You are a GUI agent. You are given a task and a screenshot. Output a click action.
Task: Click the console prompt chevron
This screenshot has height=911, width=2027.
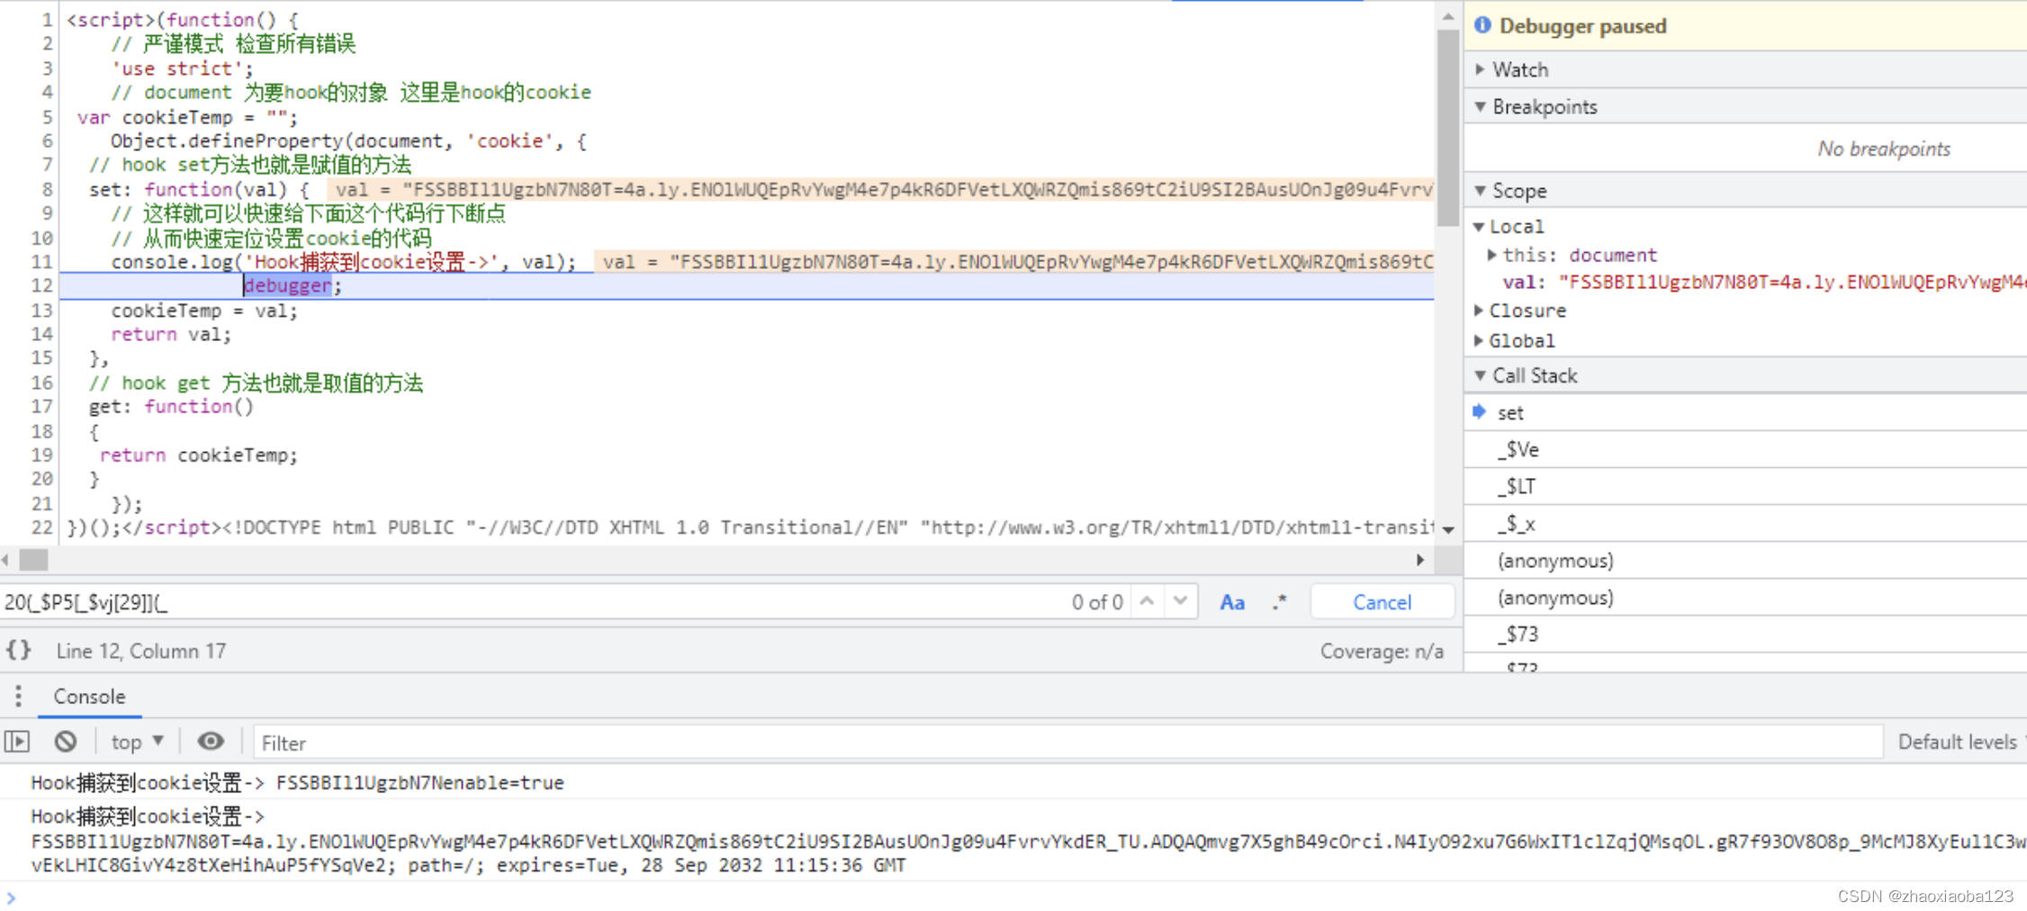pyautogui.click(x=11, y=897)
